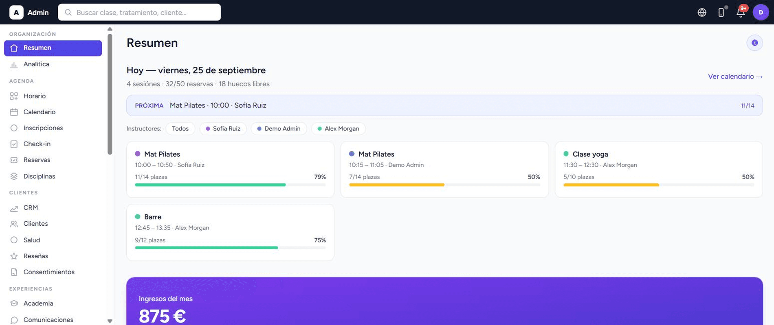Select Salud from the sidebar
The width and height of the screenshot is (774, 325).
pyautogui.click(x=53, y=240)
